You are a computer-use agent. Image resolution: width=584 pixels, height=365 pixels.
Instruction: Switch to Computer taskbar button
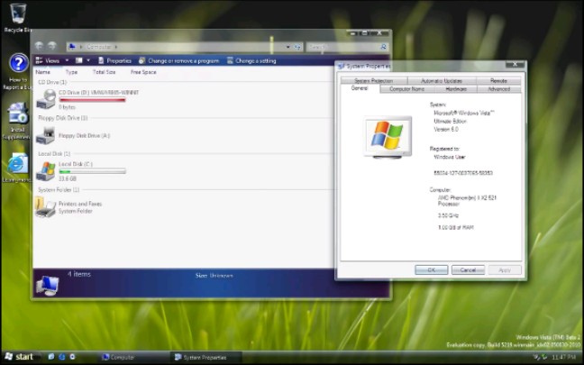[x=134, y=357]
